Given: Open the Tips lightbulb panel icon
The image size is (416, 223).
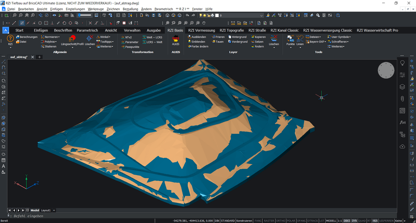Looking at the screenshot, I should pos(402,63).
